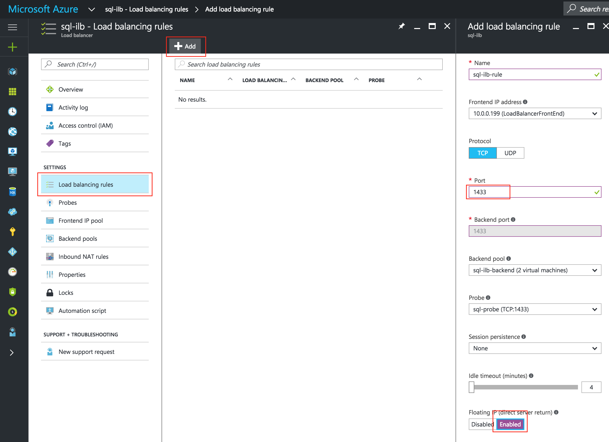Open Automation script menu item
This screenshot has height=442, width=609.
click(95, 311)
